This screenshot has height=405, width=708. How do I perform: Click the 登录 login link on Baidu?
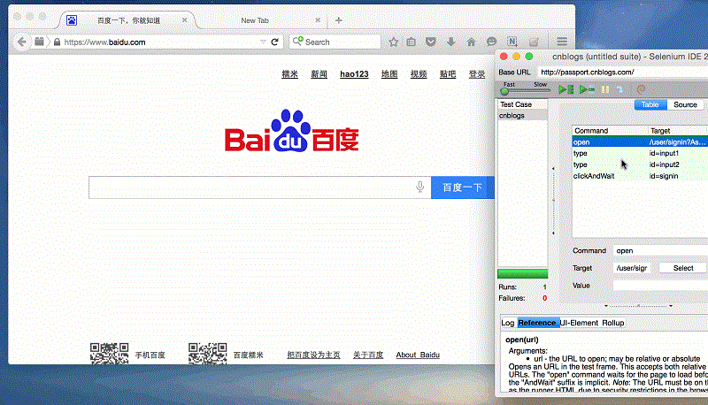pos(477,74)
